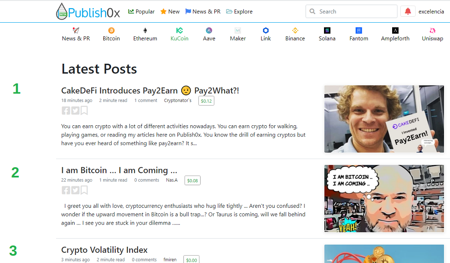The image size is (450, 263).
Task: Bookmark the I am Bitcoin post
Action: pos(84,190)
